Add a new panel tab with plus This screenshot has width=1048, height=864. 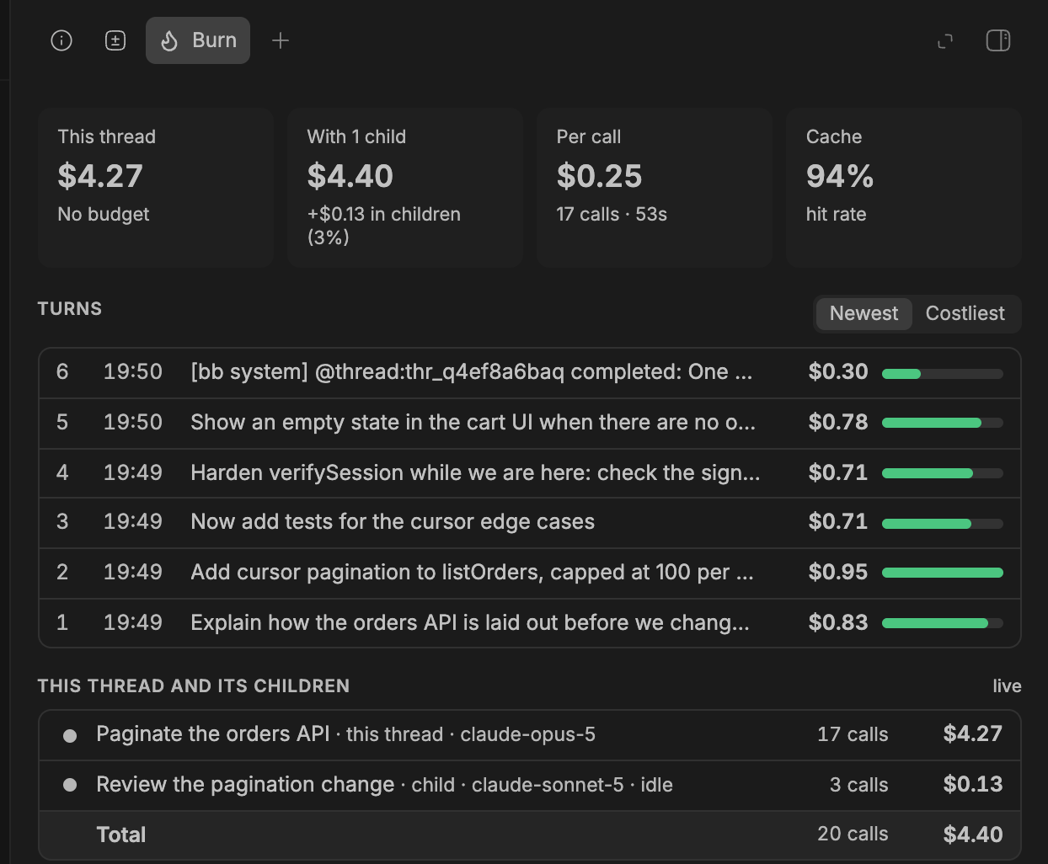[x=281, y=40]
